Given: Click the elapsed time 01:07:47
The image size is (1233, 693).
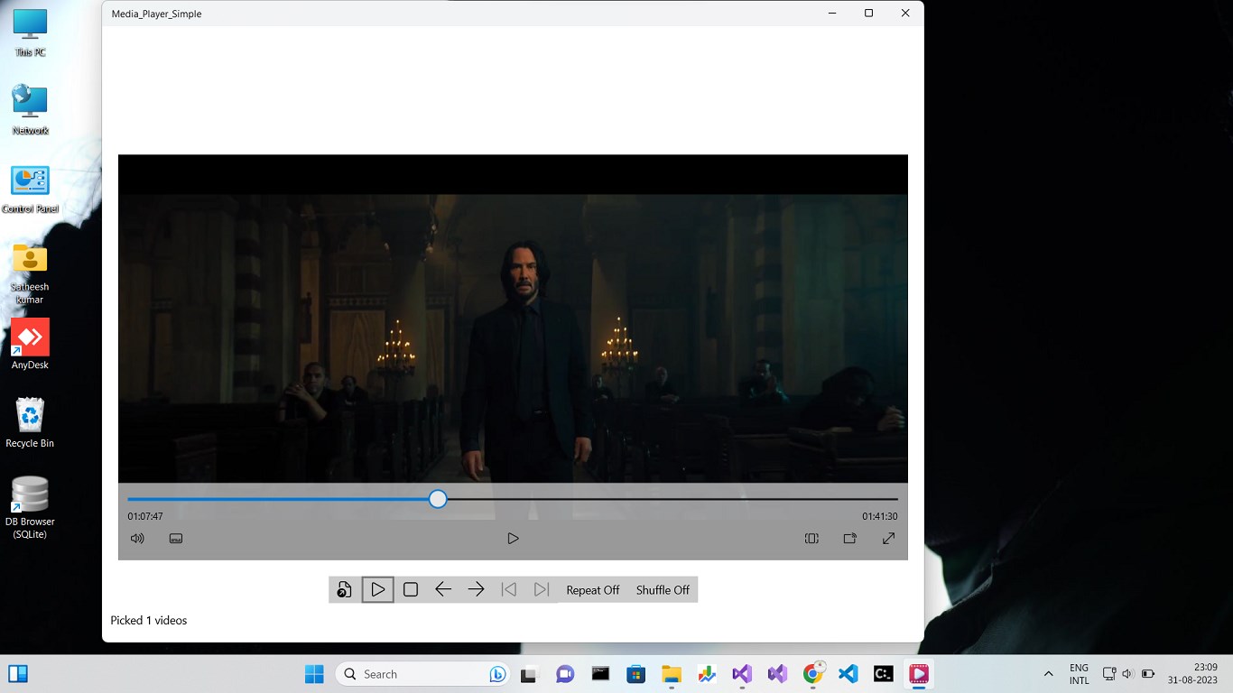Looking at the screenshot, I should (x=145, y=517).
